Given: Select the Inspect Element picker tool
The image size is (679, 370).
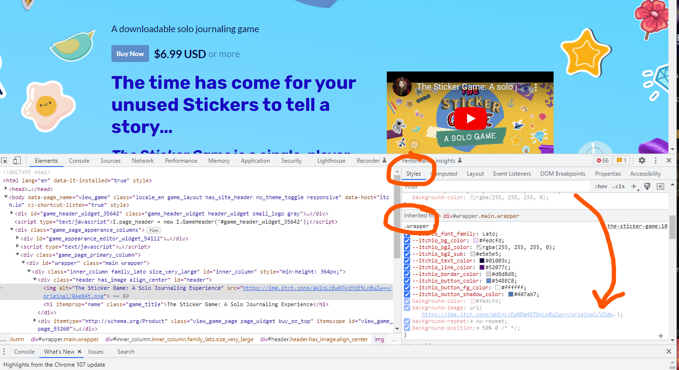Looking at the screenshot, I should pyautogui.click(x=4, y=160).
